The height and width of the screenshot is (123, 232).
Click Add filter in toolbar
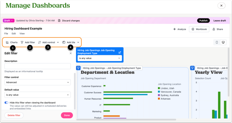pos(28,42)
